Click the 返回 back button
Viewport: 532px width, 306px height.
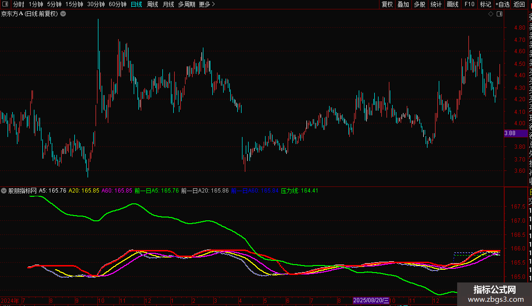519,4
